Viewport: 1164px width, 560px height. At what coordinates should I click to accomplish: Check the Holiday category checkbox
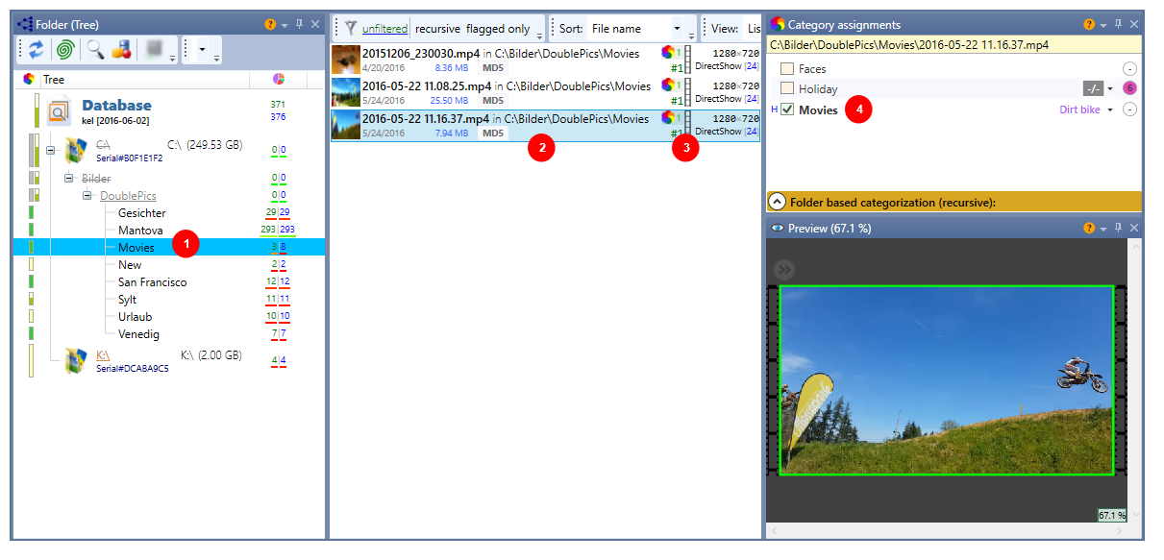point(787,88)
